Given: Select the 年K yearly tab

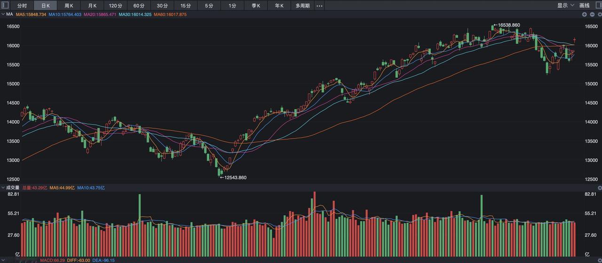Looking at the screenshot, I should coord(279,6).
